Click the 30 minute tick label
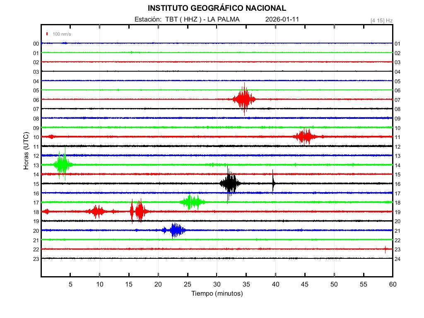The height and width of the screenshot is (318, 424). (x=217, y=284)
